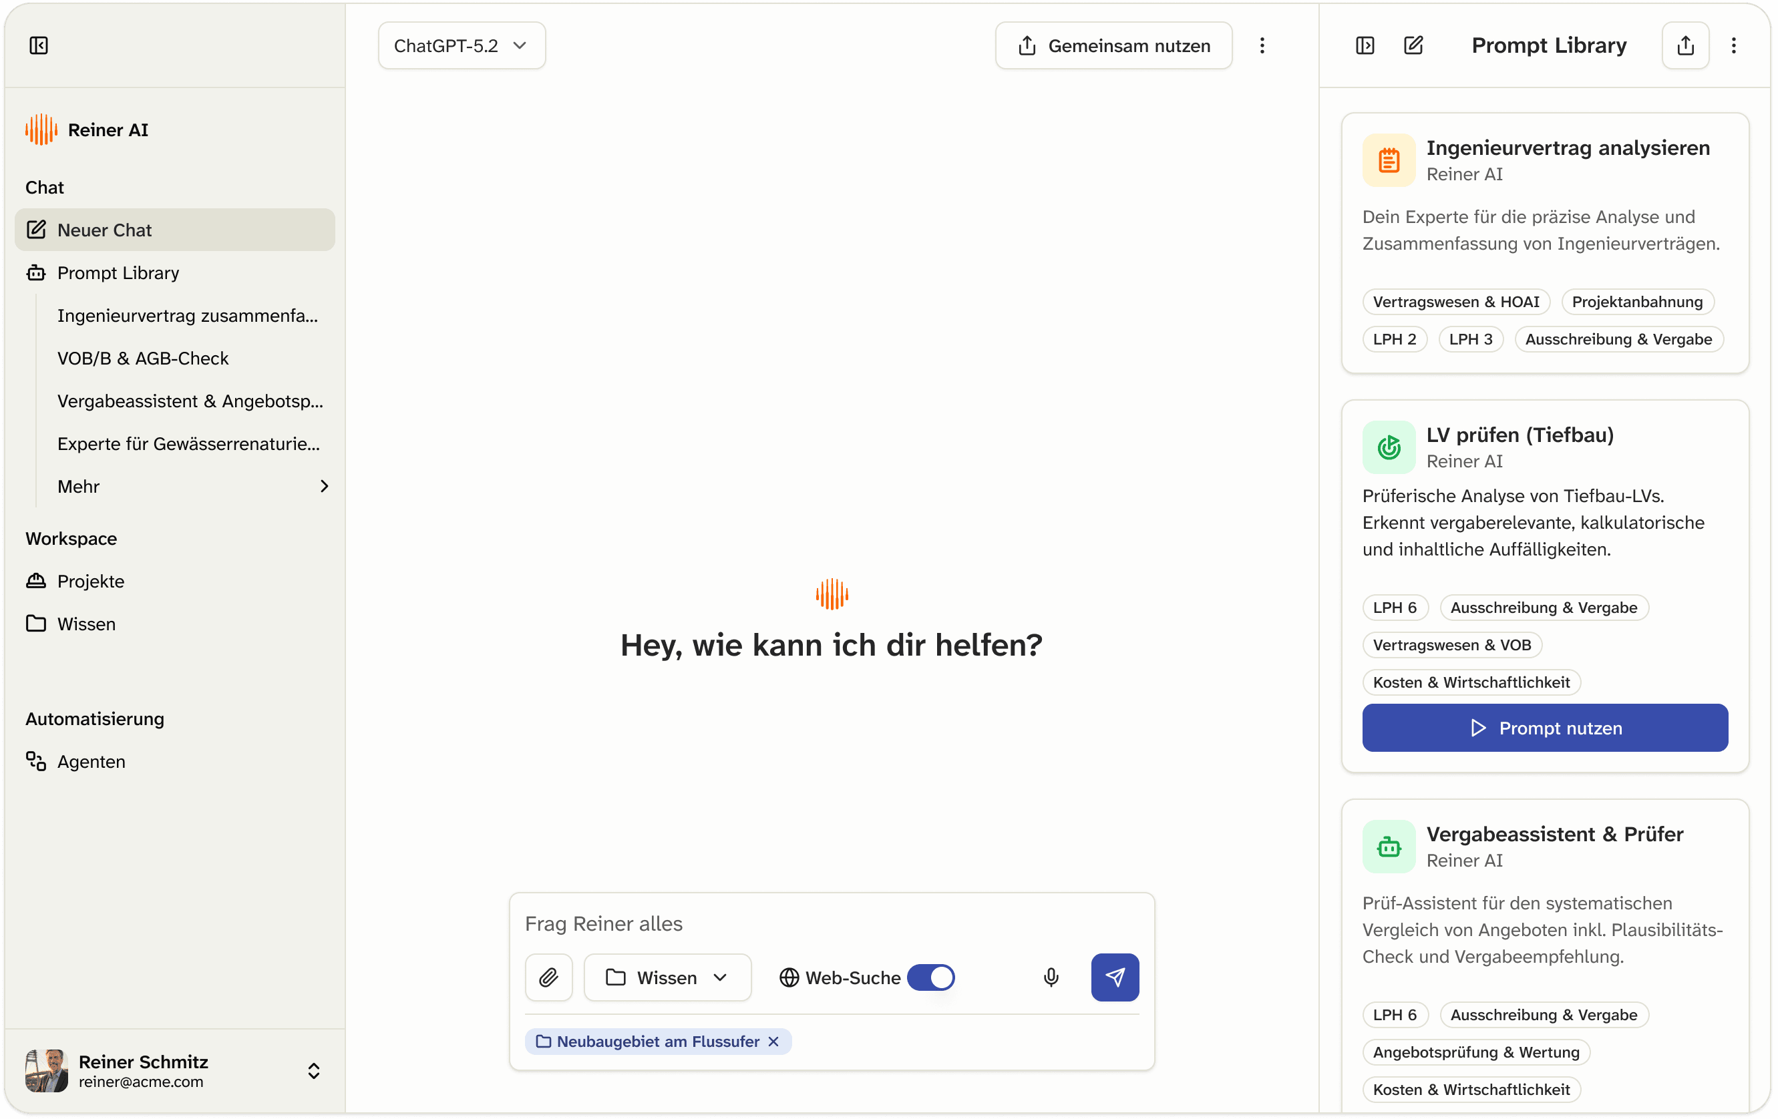Click the Prompt nutzen button
Viewport: 1778px width, 1119px height.
tap(1545, 728)
